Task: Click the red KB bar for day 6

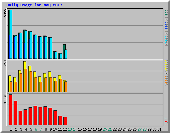Action: click(x=35, y=115)
